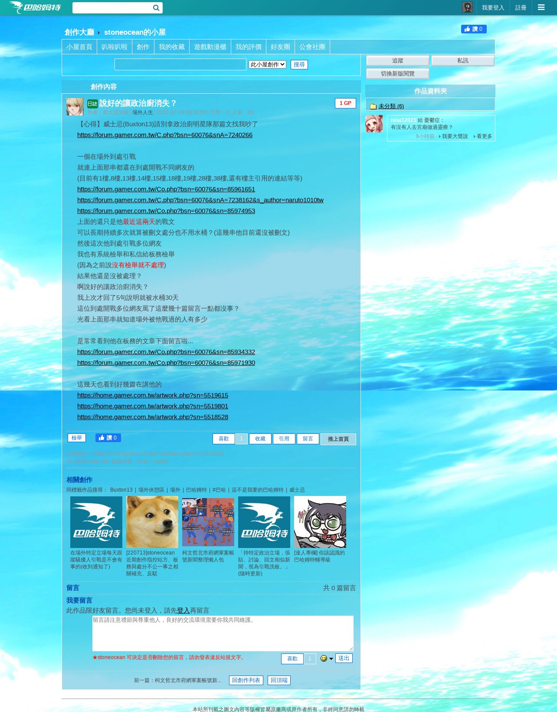Screen dimensions: 557x712
Task: Click the Facebook like button below the article
Action: point(108,438)
